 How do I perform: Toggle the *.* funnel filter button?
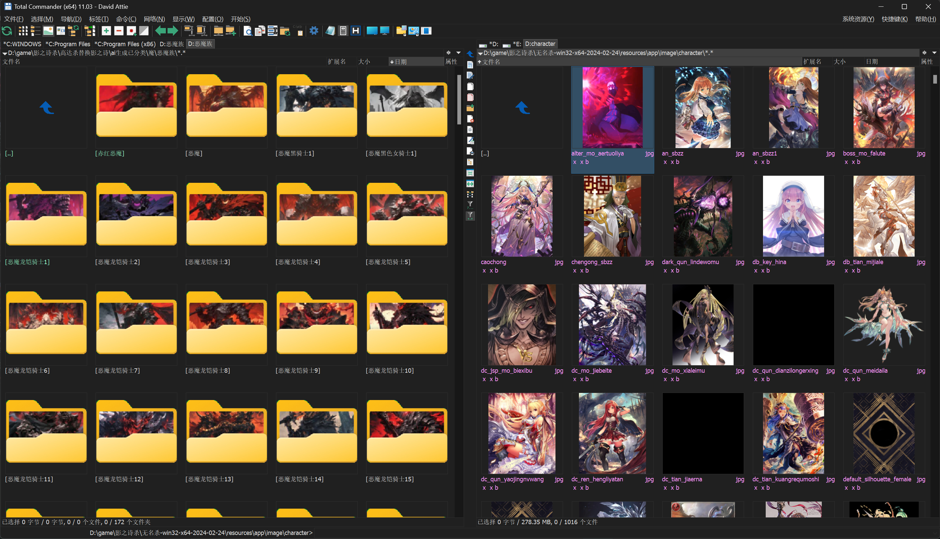tap(470, 216)
